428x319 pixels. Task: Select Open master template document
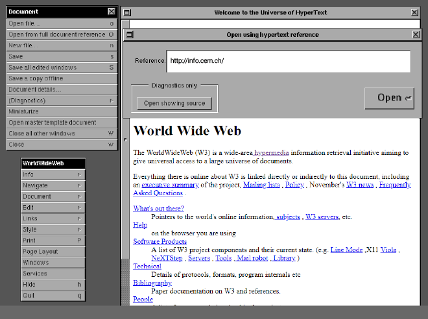pos(62,123)
